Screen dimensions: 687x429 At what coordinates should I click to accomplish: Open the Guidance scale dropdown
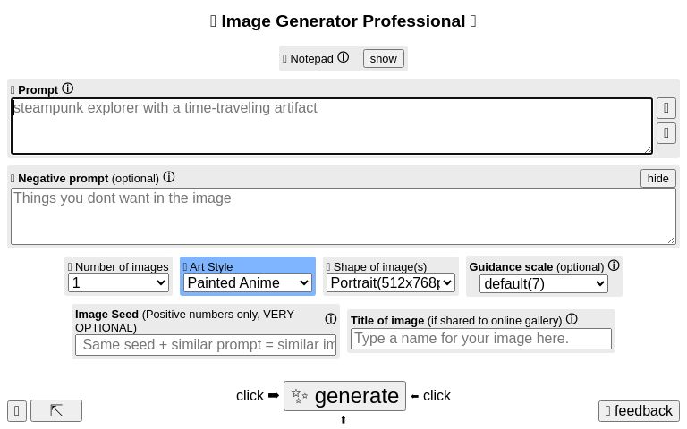coord(543,284)
